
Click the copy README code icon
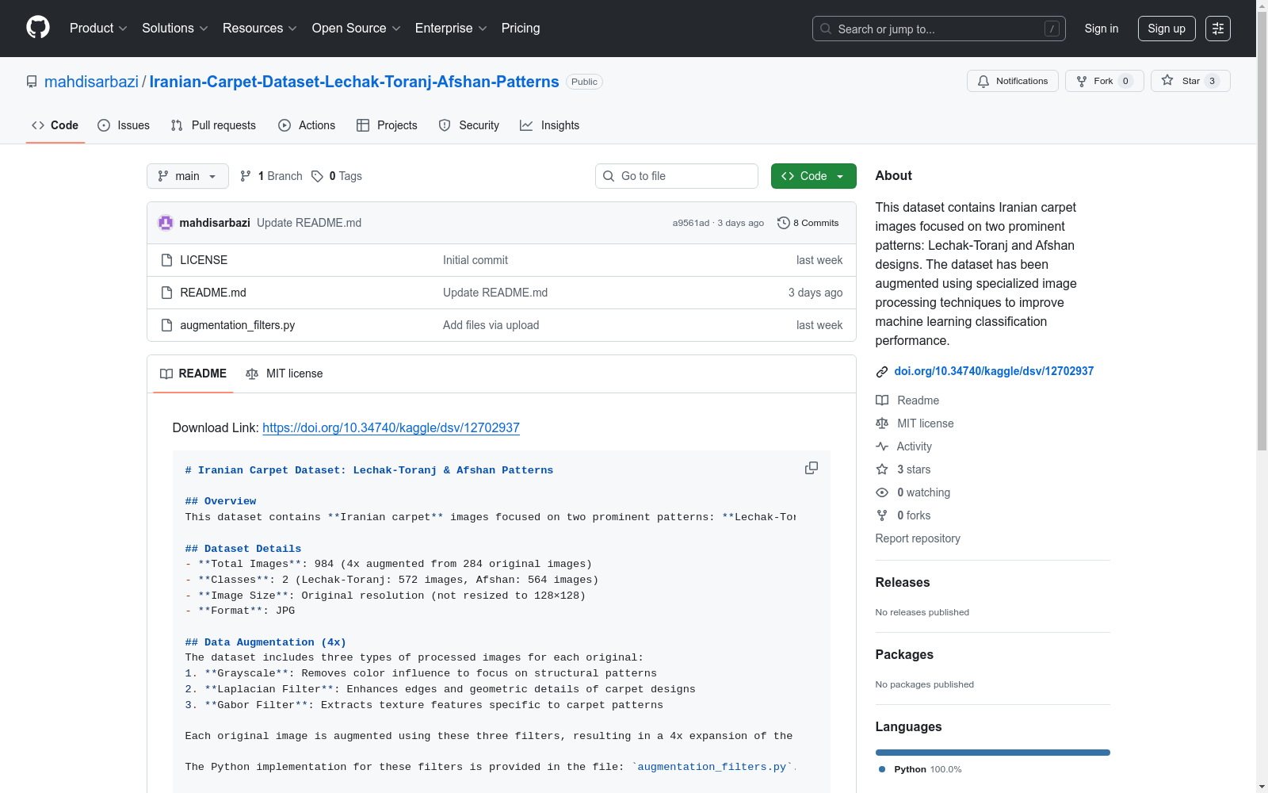coord(812,468)
